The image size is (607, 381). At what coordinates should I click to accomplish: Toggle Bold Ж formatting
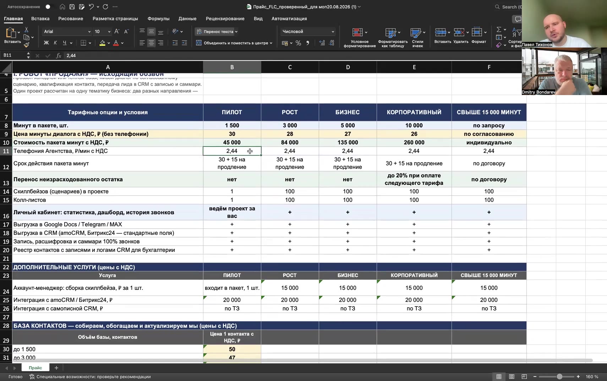46,43
